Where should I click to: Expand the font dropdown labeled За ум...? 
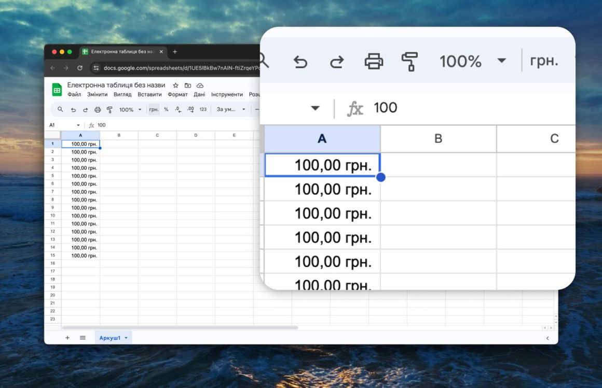tap(231, 109)
